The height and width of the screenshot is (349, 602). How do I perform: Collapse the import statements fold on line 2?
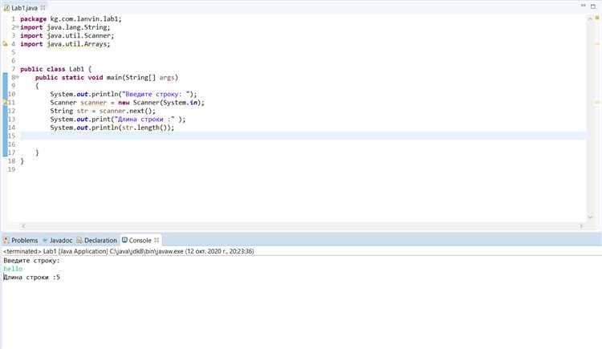tap(18, 27)
